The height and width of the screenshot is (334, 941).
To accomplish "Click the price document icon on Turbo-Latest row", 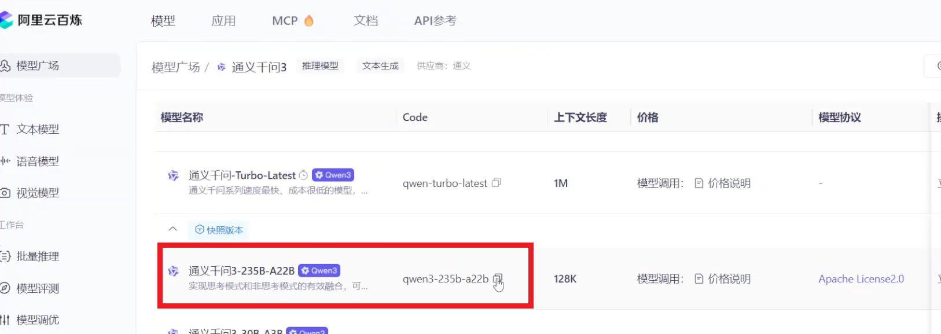I will click(x=699, y=183).
